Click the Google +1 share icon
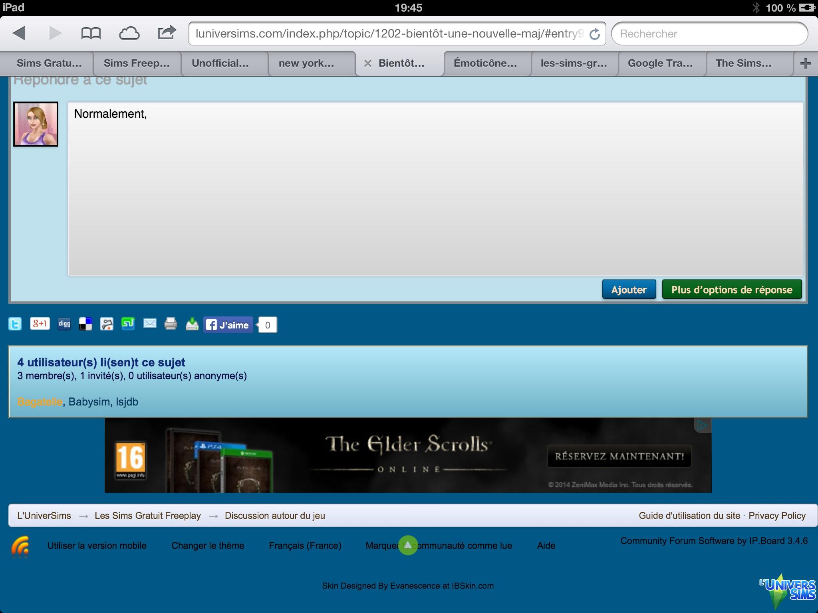 40,323
